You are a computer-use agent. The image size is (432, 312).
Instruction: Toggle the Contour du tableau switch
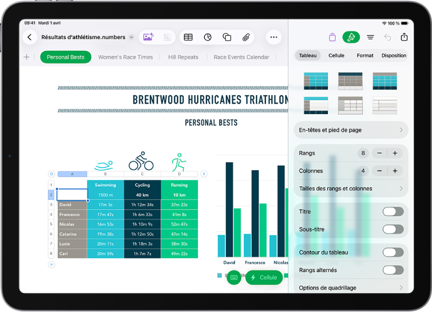point(393,252)
